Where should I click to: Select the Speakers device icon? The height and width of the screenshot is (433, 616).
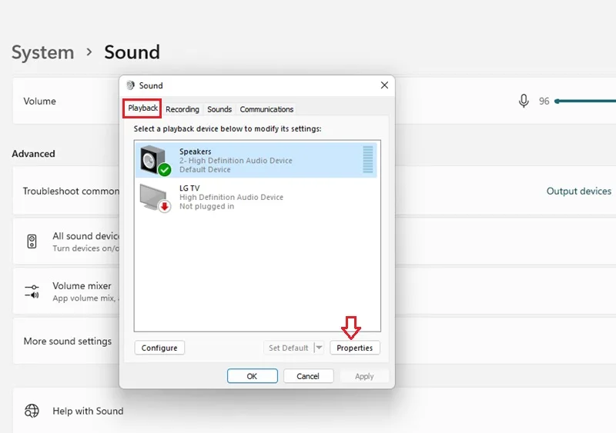tap(155, 160)
